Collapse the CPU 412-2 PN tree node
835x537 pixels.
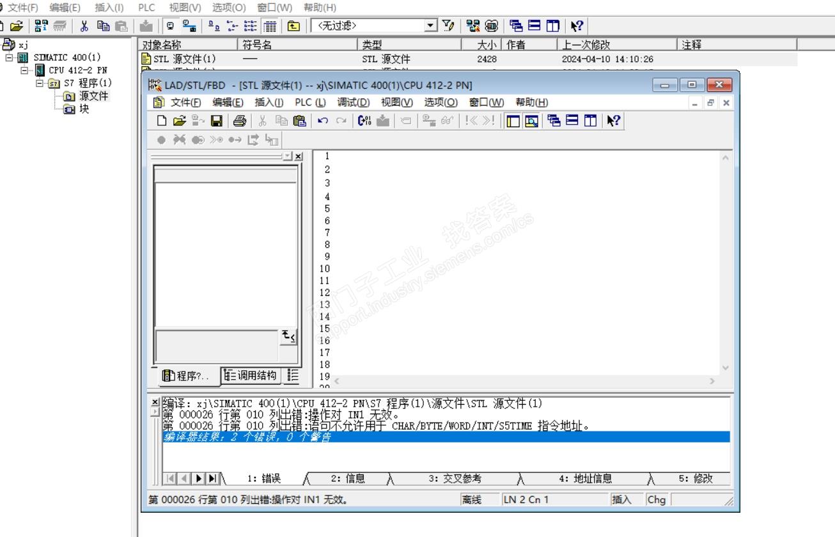point(25,70)
